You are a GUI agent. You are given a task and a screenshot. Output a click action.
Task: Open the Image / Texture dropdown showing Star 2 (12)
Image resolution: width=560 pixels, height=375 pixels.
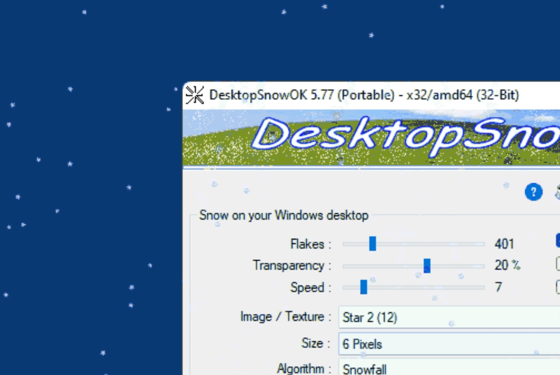tap(449, 317)
